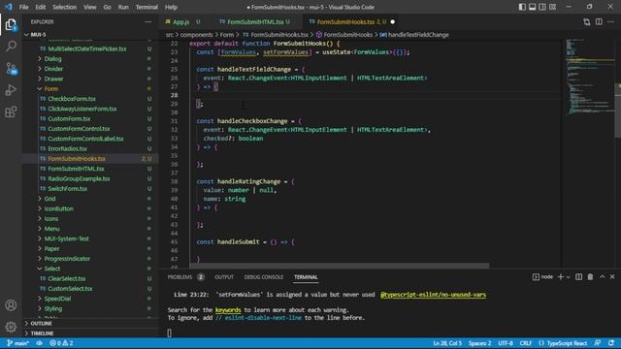Open the keywords link in terminal
The width and height of the screenshot is (621, 349).
click(228, 310)
